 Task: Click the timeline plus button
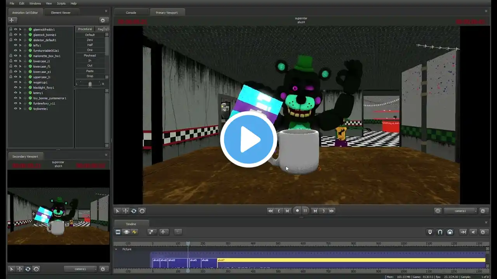pyautogui.click(x=163, y=232)
